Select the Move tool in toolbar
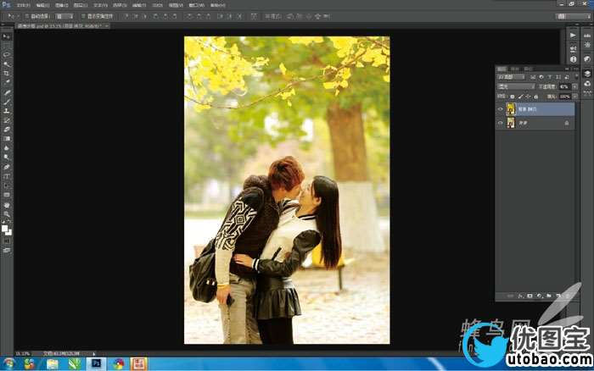The width and height of the screenshot is (594, 371). pos(7,36)
